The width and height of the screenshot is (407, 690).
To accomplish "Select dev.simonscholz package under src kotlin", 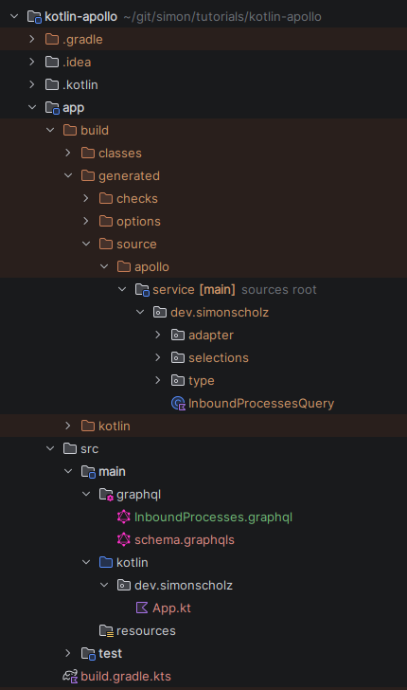I will coord(184,586).
